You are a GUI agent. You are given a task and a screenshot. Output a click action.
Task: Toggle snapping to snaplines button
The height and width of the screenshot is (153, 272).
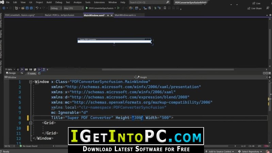(x=39, y=70)
